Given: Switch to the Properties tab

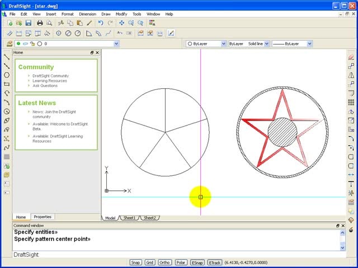Looking at the screenshot, I should pos(43,217).
